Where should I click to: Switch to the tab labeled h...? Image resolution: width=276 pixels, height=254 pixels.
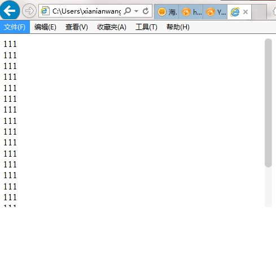191,12
